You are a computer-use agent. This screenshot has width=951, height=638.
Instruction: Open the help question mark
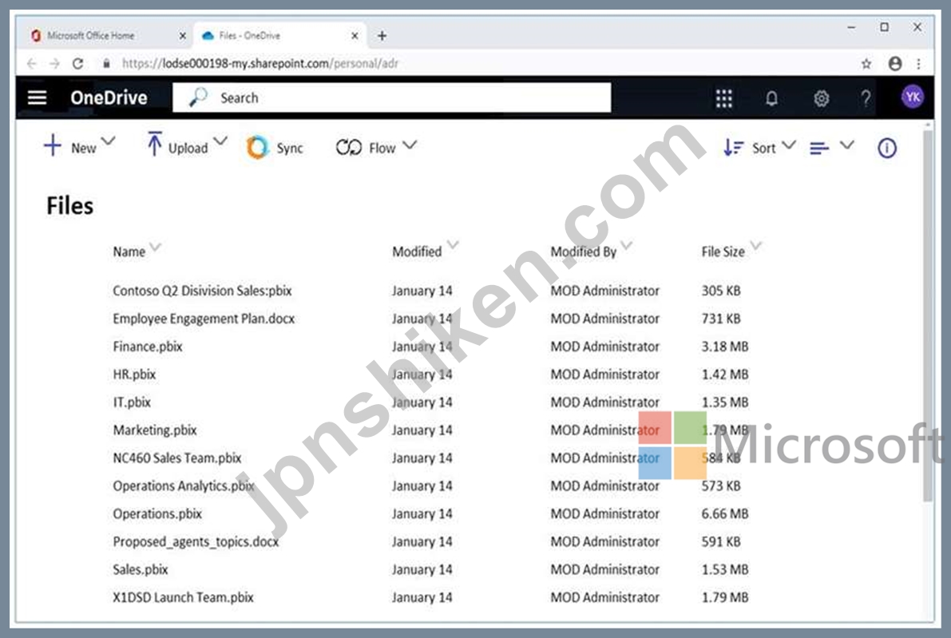pos(866,98)
